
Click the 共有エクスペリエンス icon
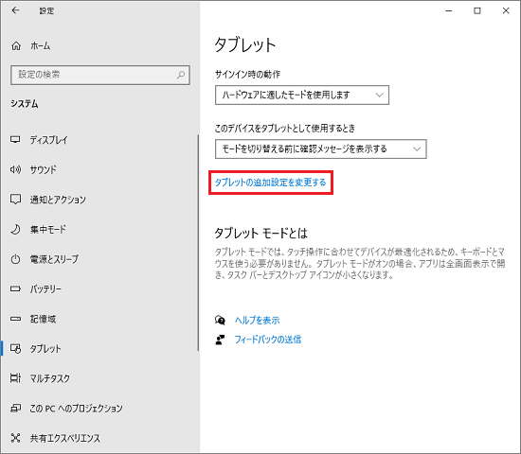coord(15,438)
